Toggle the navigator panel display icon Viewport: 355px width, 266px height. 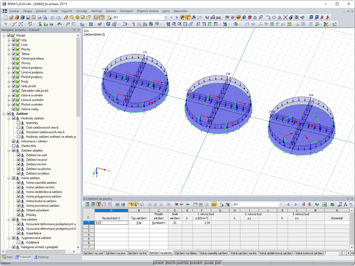click(x=96, y=17)
